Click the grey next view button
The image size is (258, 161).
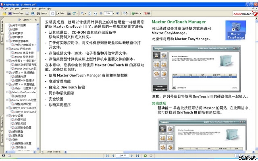pos(151,156)
